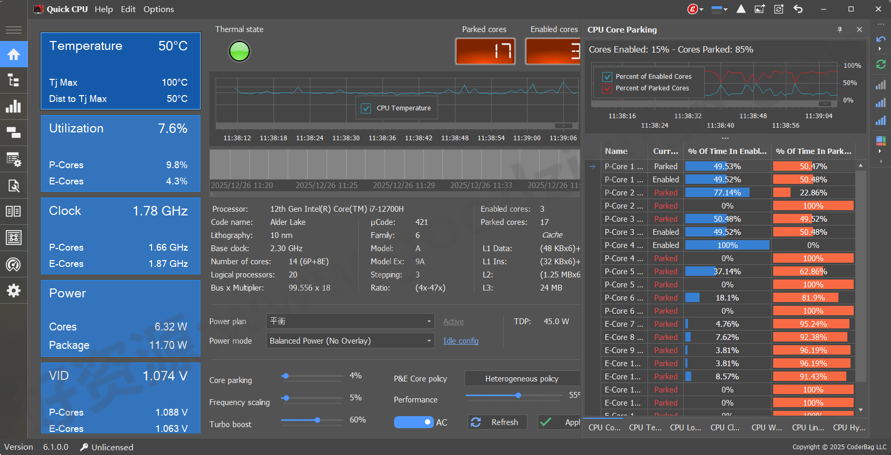
Task: Open the bar chart view in sidebar
Action: tap(14, 107)
